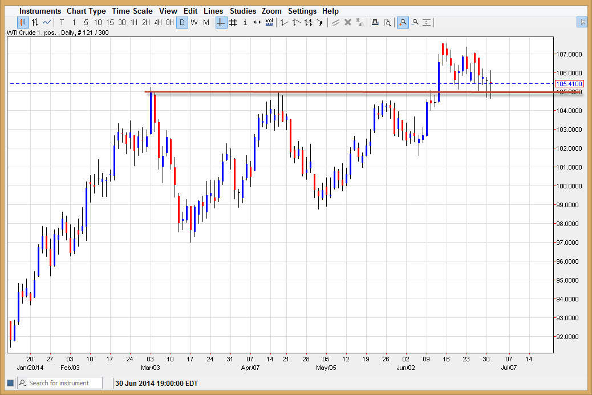The width and height of the screenshot is (592, 395).
Task: Print the chart
Action: tap(375, 22)
